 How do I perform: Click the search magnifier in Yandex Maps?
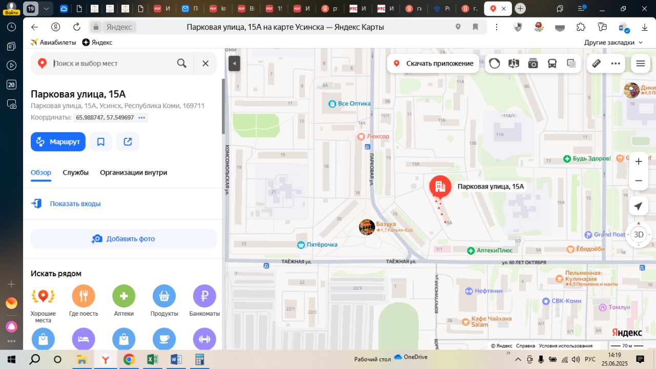(x=181, y=63)
